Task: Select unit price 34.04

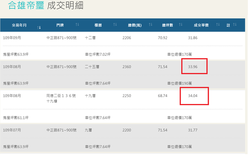Action: (x=193, y=96)
